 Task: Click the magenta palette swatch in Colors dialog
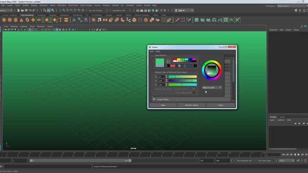tap(194, 60)
